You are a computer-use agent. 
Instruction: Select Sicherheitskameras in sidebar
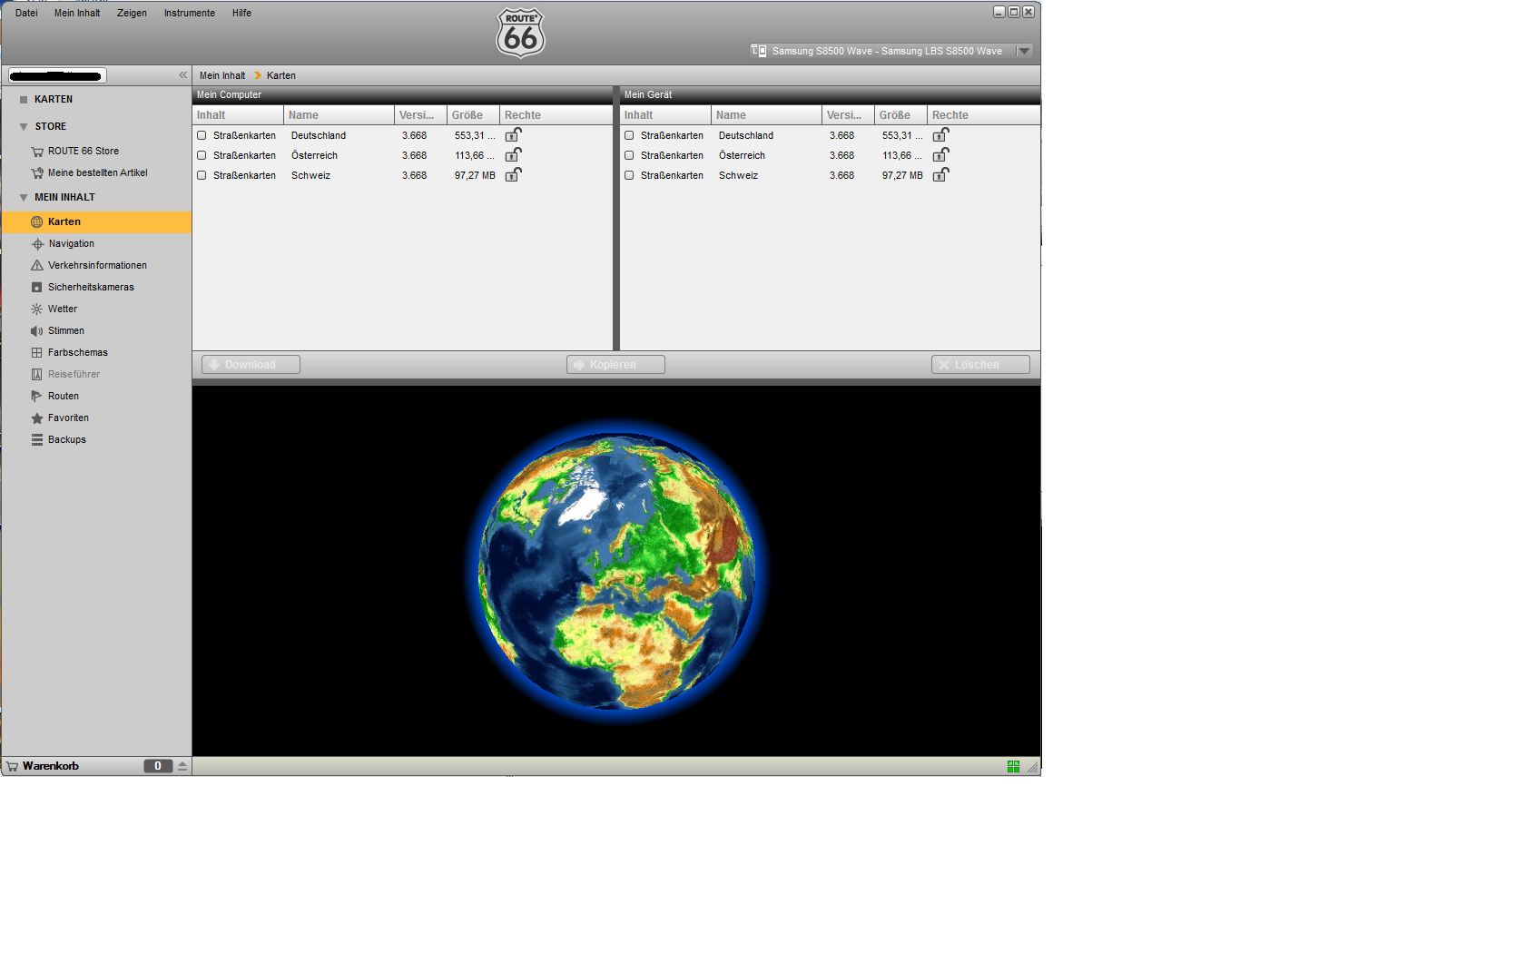[91, 288]
